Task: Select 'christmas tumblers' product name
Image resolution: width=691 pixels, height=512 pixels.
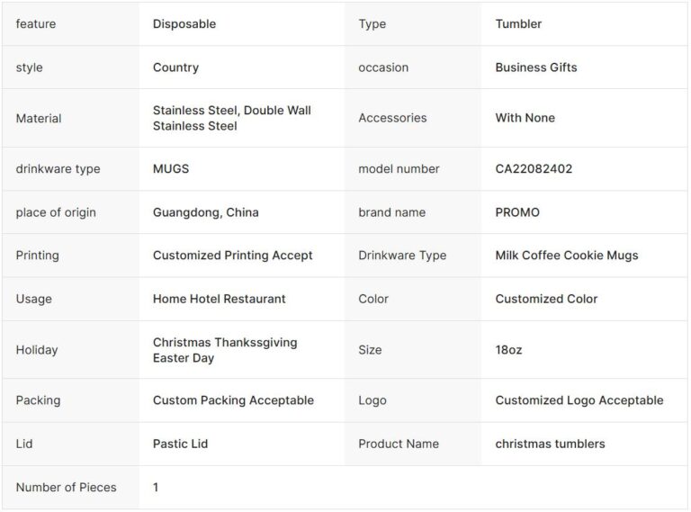Action: tap(550, 444)
